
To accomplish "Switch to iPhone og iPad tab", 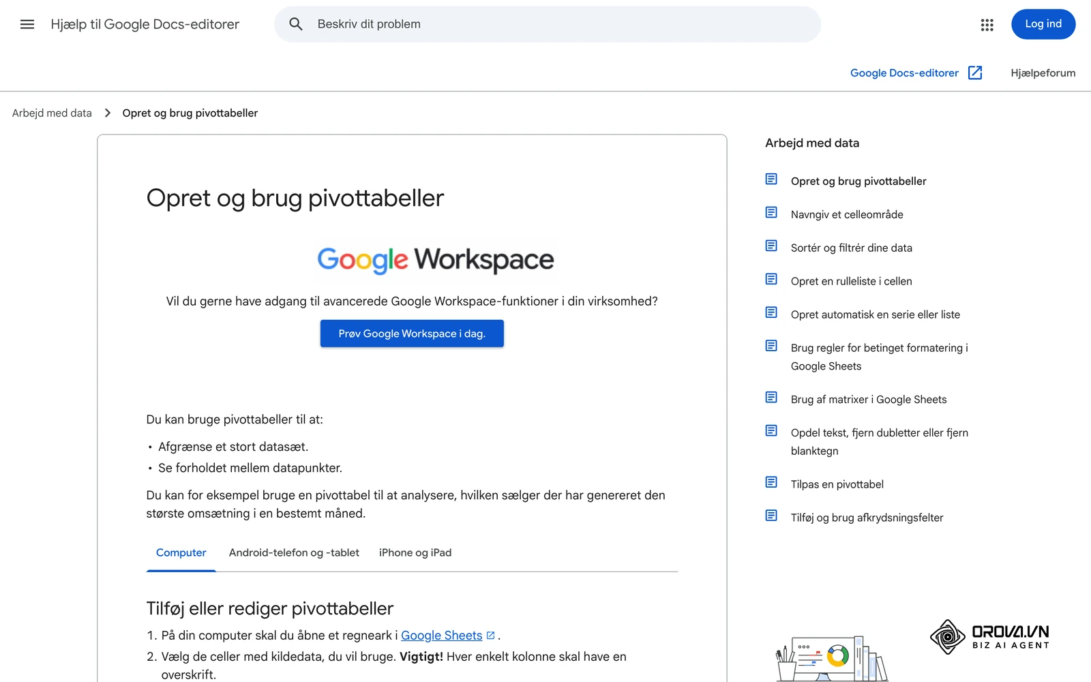I will (415, 553).
